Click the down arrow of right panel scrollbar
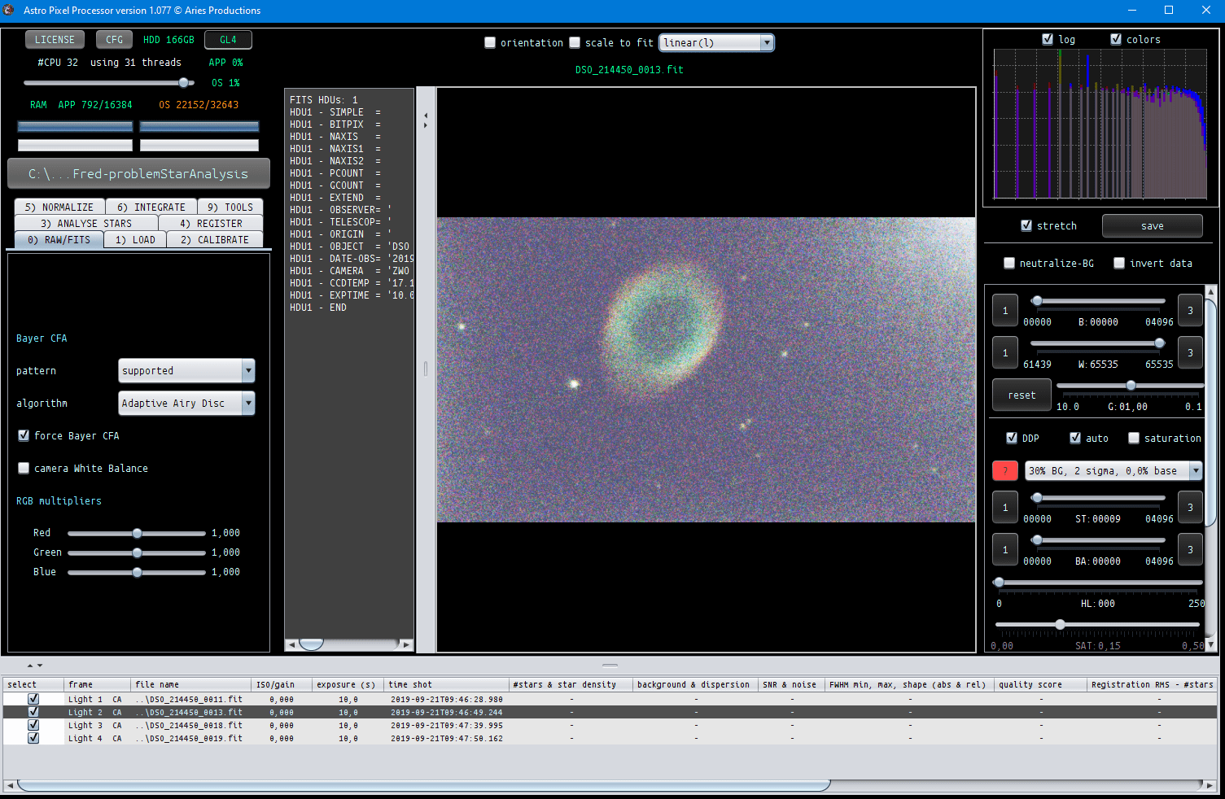This screenshot has height=799, width=1225. pyautogui.click(x=1211, y=645)
